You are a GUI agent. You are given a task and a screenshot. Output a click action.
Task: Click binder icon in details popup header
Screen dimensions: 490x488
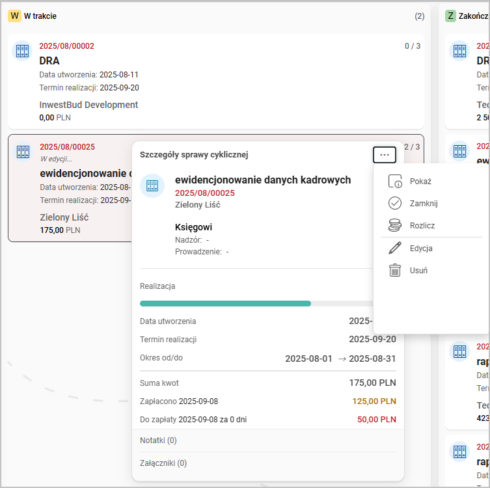(152, 185)
